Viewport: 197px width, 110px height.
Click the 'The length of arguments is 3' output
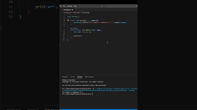point(73,92)
